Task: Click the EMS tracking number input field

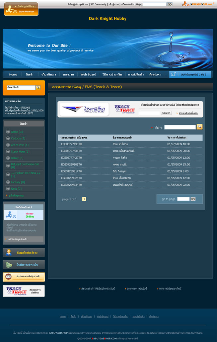Action: coord(149,113)
